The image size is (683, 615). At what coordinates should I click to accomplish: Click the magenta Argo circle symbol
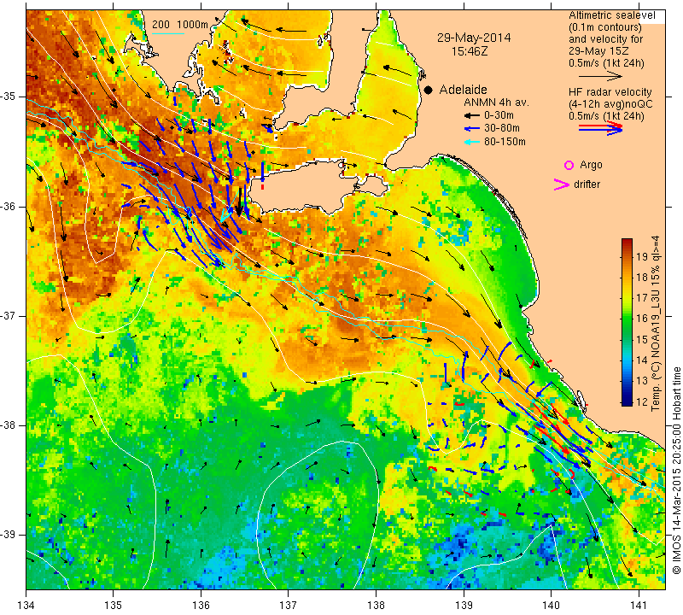click(569, 165)
